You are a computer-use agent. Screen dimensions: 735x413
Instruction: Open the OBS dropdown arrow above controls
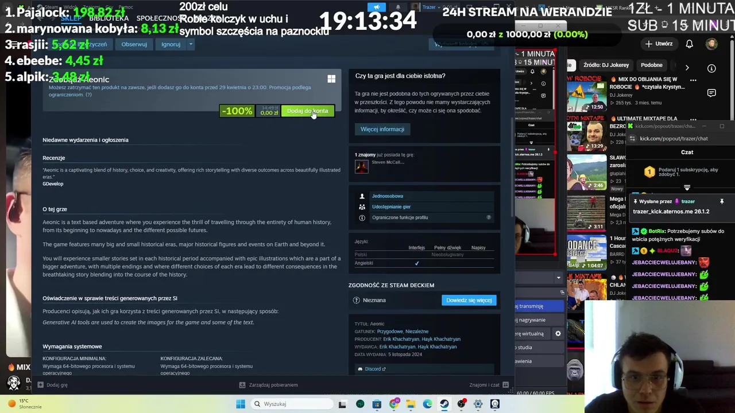[558, 278]
